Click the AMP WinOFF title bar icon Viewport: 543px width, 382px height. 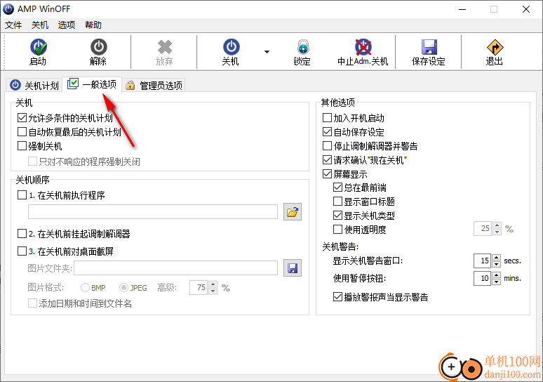[8, 9]
